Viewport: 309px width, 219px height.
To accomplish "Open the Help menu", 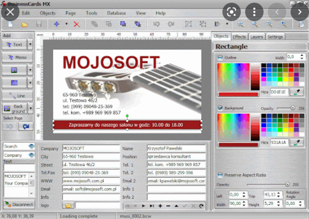I will click(x=161, y=13).
